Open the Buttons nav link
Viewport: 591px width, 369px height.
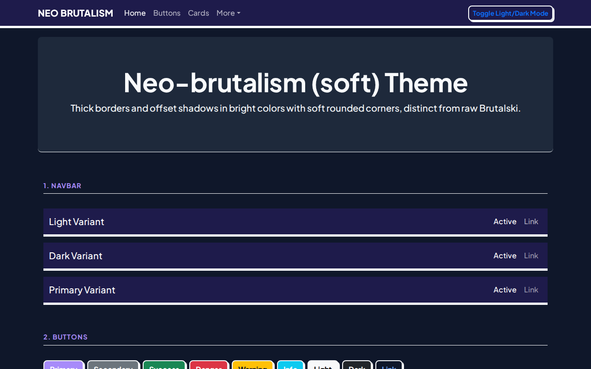[x=167, y=13]
